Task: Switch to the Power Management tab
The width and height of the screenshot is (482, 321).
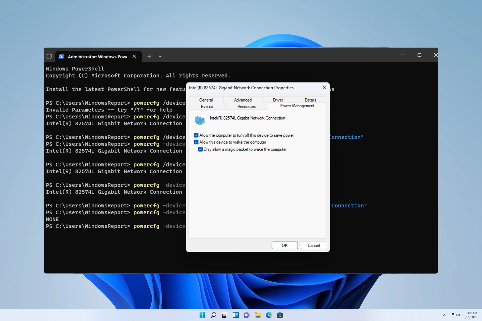Action: [297, 106]
